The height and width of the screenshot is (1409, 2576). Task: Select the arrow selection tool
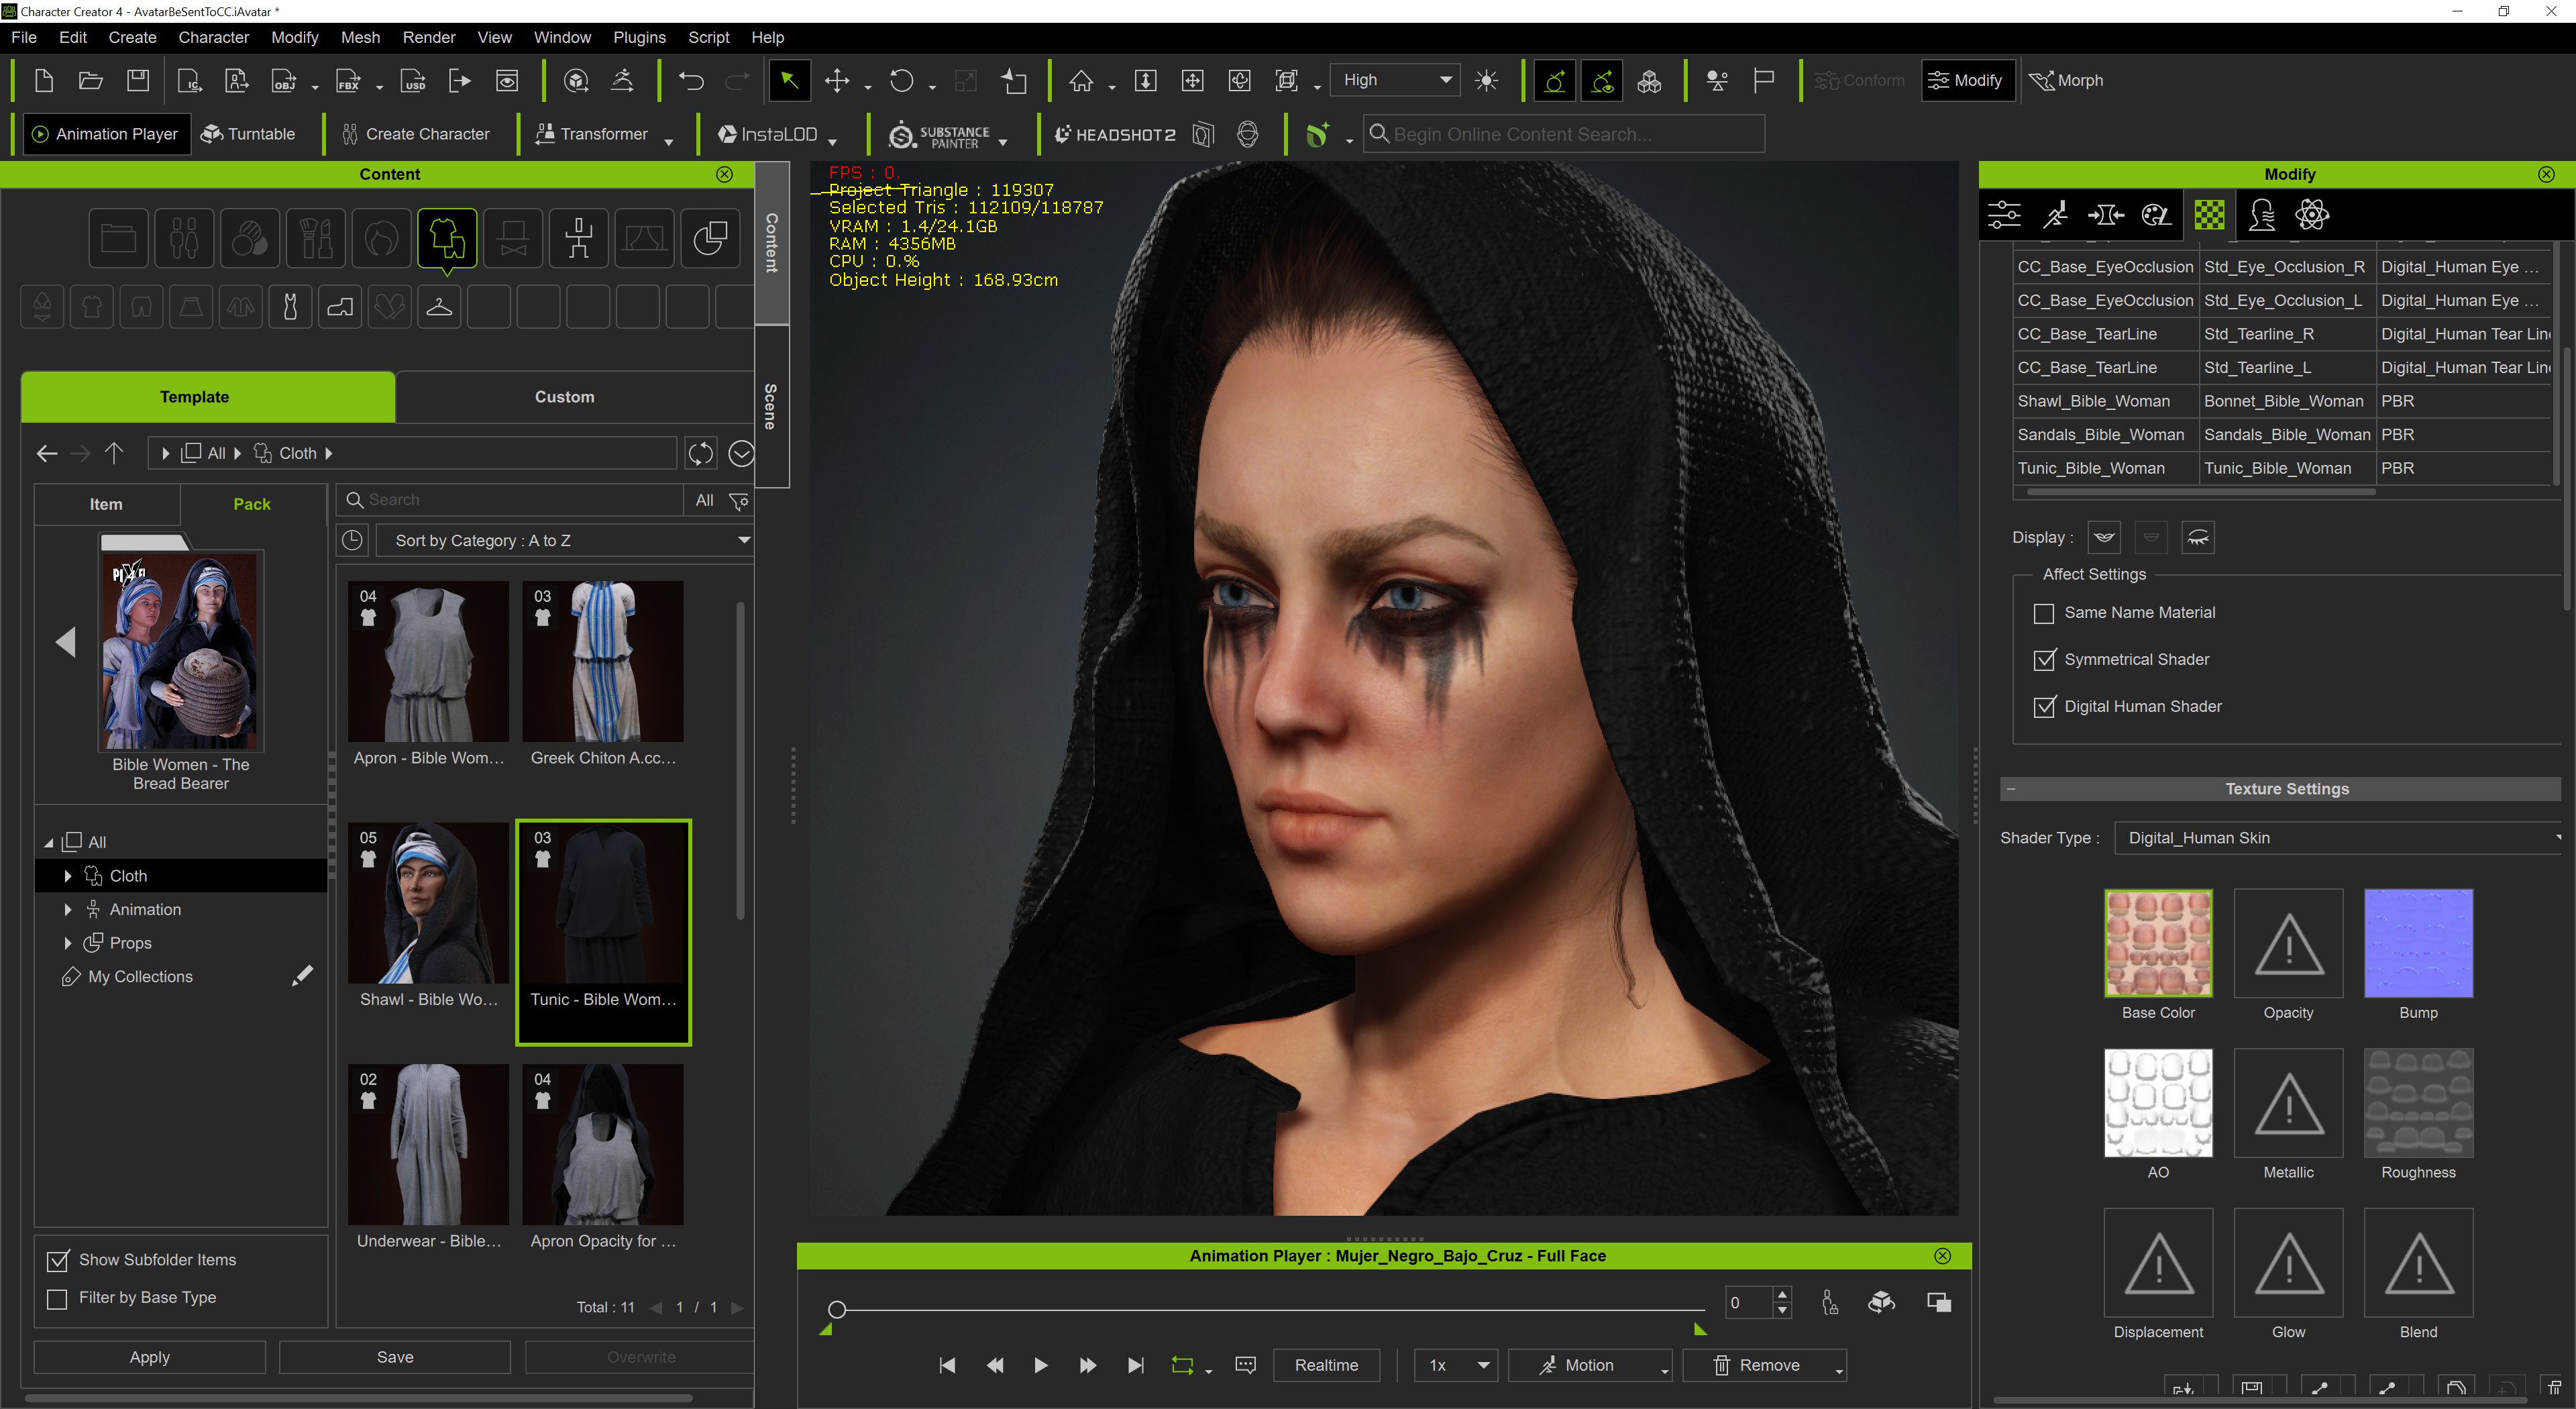[789, 81]
